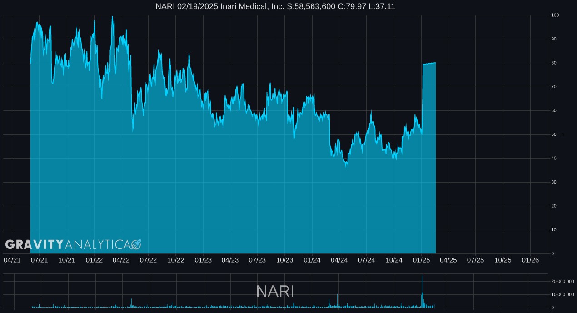Click the 01/25 date axis label
This screenshot has width=577, height=313.
click(421, 260)
